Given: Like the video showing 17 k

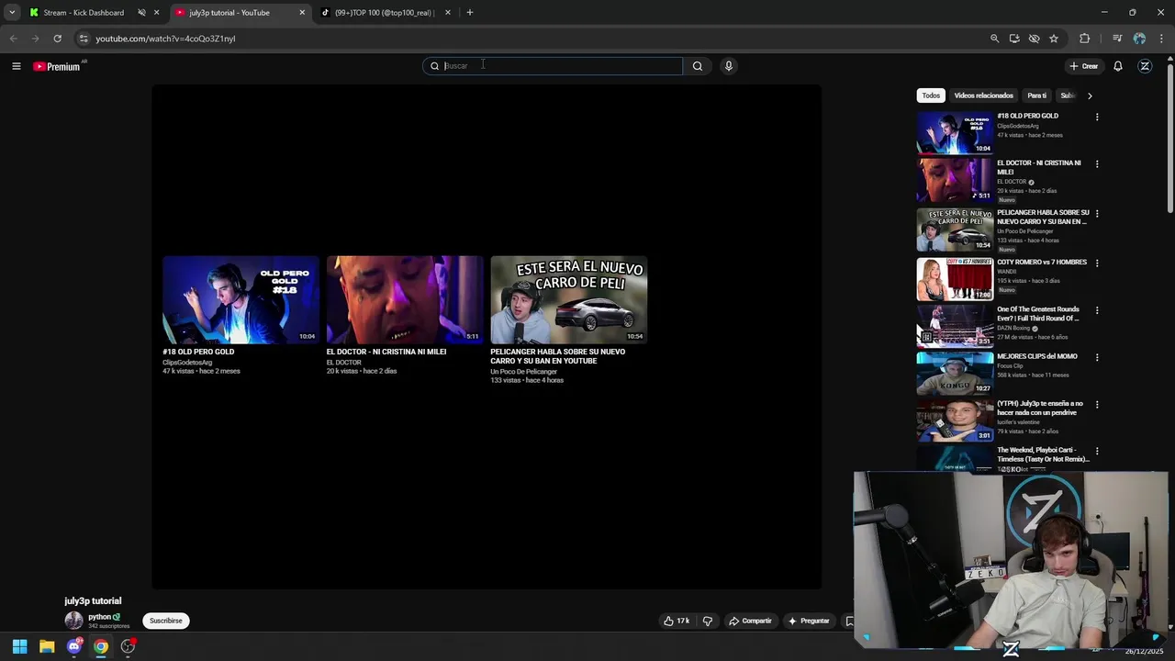Looking at the screenshot, I should [677, 621].
